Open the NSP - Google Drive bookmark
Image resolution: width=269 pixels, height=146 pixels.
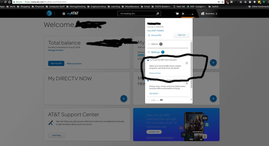[196, 6]
